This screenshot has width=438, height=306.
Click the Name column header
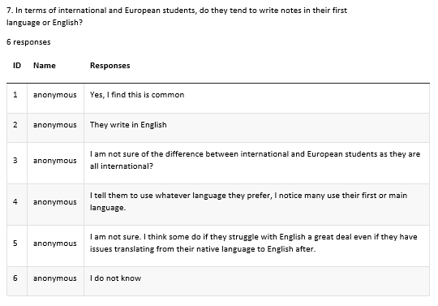pyautogui.click(x=45, y=66)
